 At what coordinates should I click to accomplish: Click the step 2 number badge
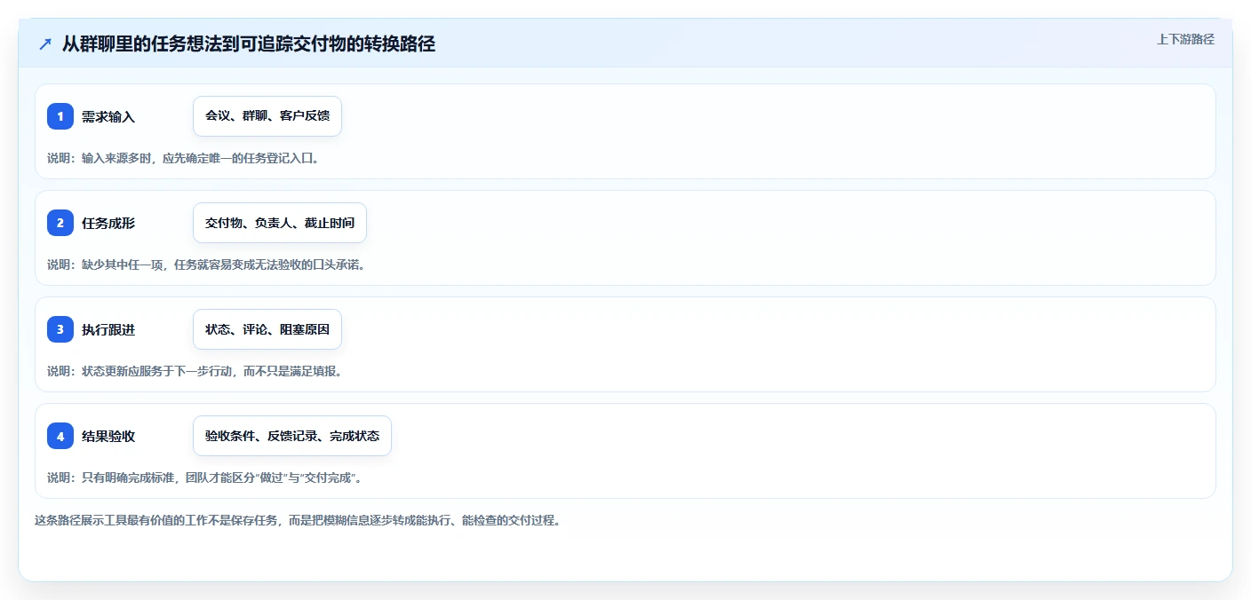pos(60,223)
